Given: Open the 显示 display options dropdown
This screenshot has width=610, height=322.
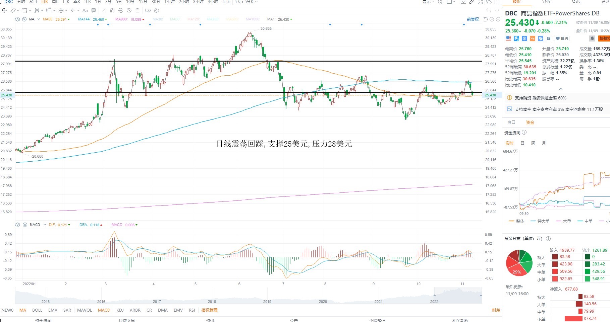Looking at the screenshot, I should [428, 2].
